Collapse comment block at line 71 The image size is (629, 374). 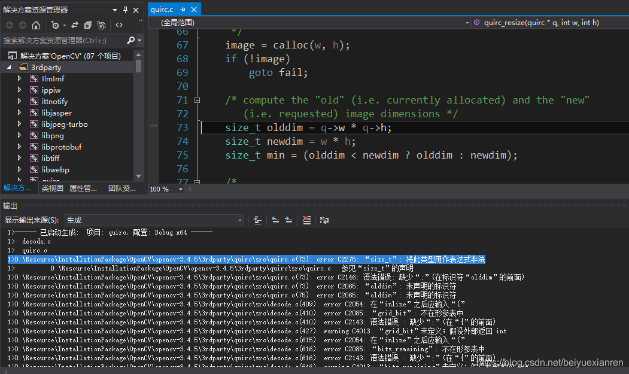[197, 101]
